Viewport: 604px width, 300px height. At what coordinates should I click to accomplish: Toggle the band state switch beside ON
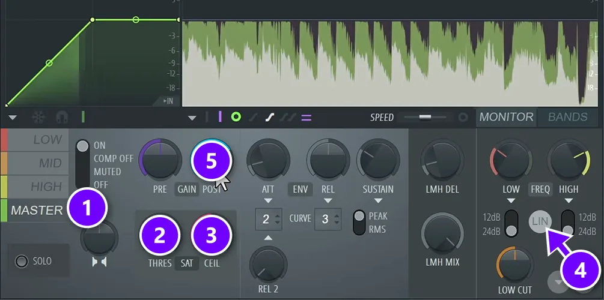point(83,164)
